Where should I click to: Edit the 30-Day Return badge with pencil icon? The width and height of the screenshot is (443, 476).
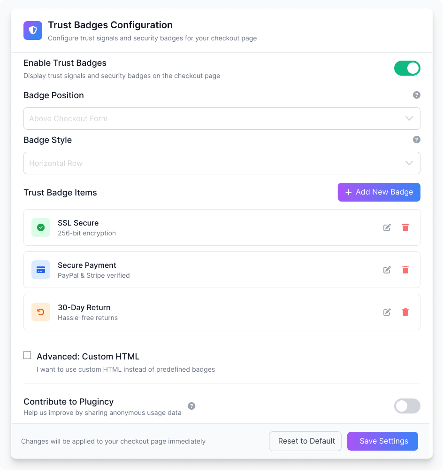pos(387,312)
